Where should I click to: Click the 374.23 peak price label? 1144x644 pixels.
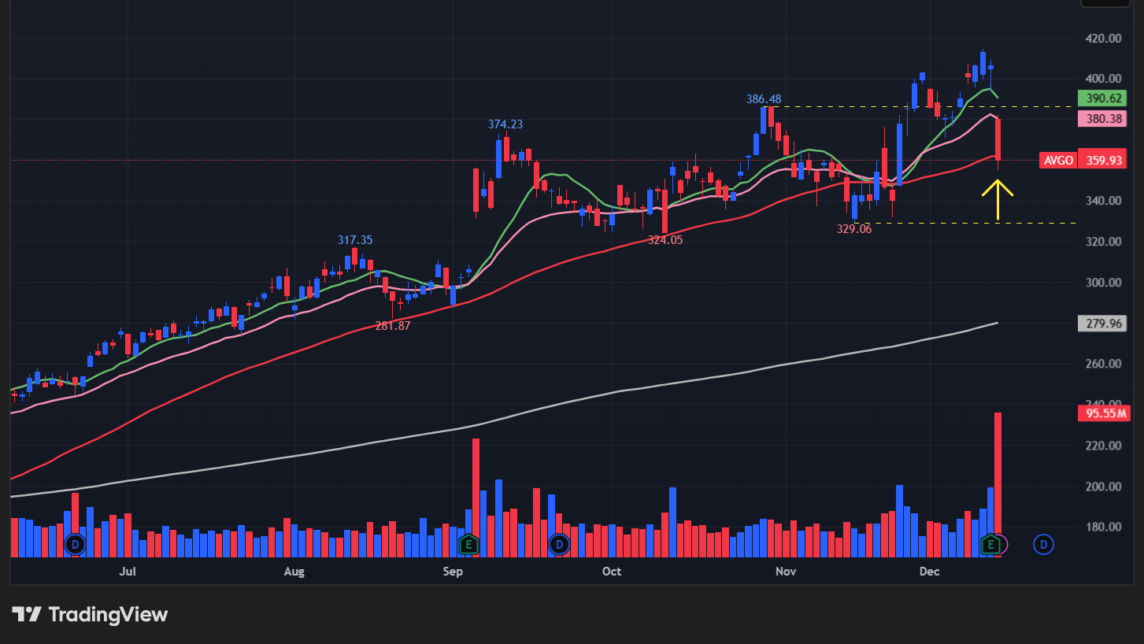[x=505, y=124]
